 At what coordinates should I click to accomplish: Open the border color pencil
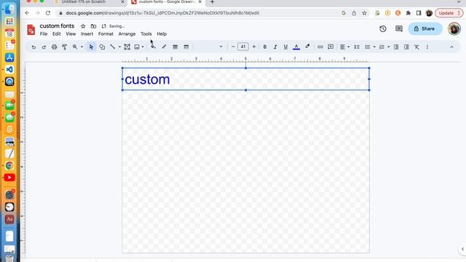pos(164,47)
